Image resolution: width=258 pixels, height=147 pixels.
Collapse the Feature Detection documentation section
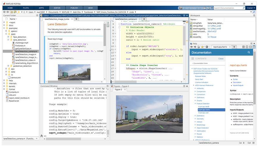point(195,104)
